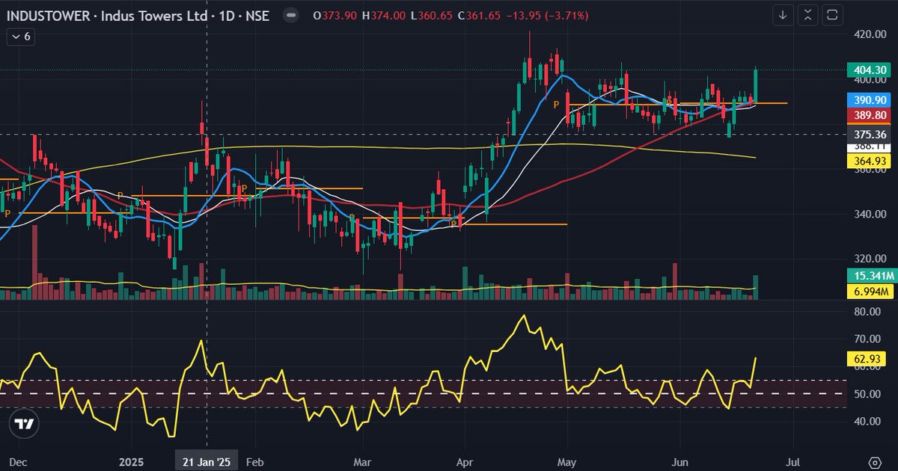This screenshot has width=898, height=471.
Task: Select the highlighted 21 Jan '25 date label
Action: [206, 461]
